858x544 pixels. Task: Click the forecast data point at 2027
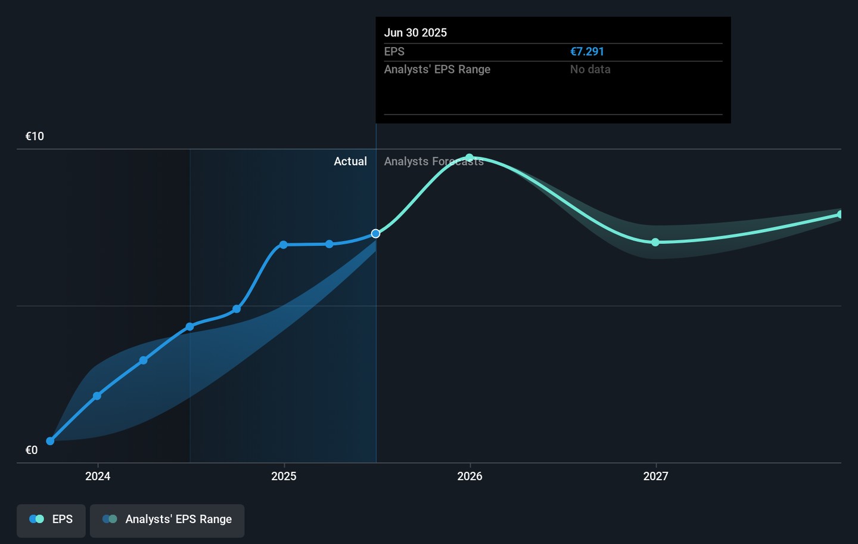655,242
